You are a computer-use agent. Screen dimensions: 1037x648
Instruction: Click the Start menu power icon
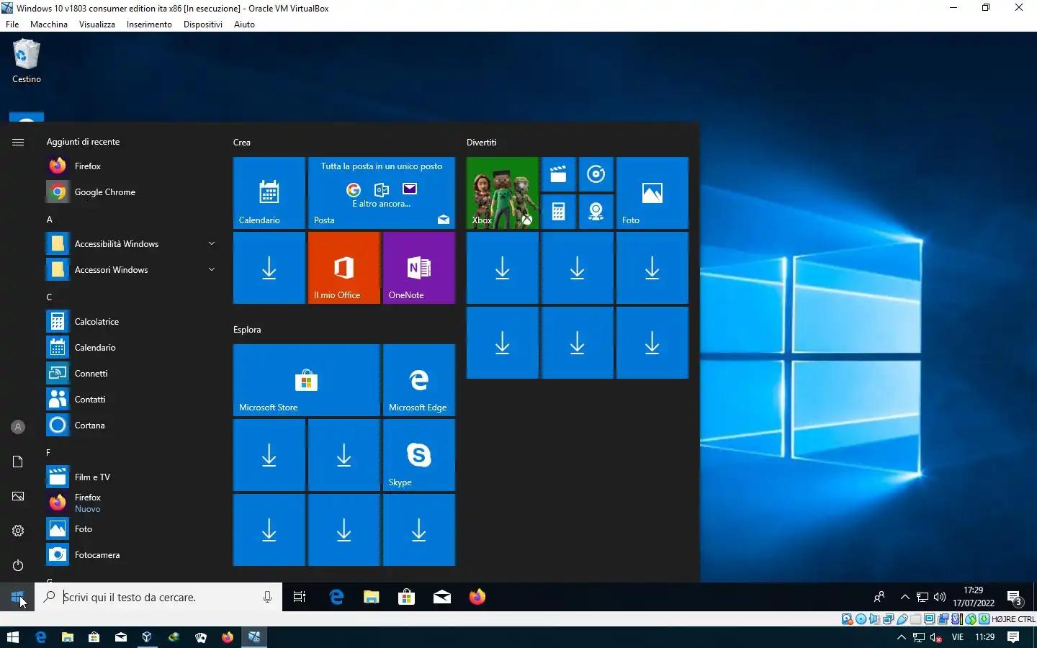[18, 565]
